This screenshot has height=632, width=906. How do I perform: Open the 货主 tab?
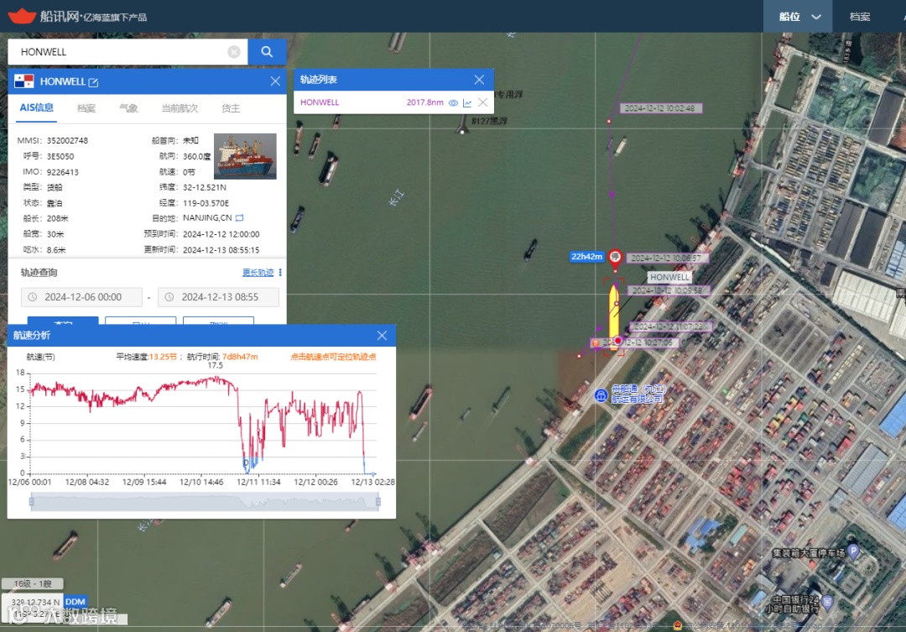pyautogui.click(x=231, y=108)
